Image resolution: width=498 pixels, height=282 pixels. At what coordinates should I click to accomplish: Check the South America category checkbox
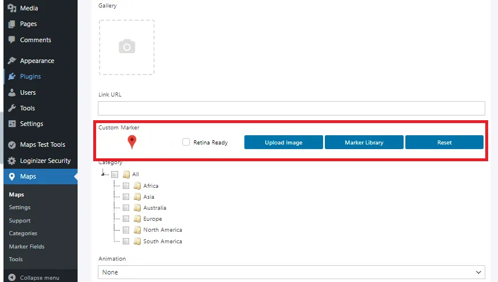coord(126,241)
